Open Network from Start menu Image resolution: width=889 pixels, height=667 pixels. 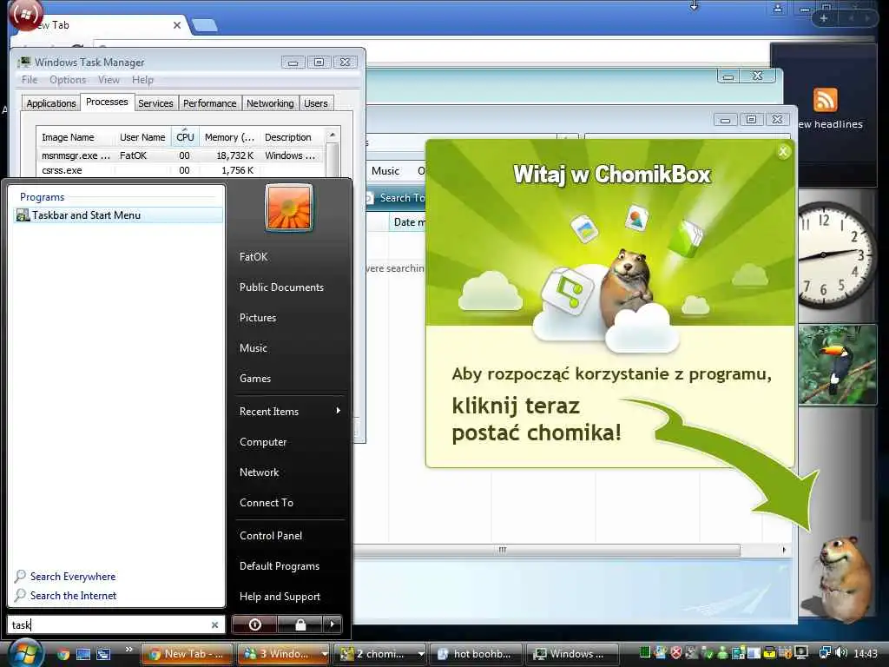[259, 472]
